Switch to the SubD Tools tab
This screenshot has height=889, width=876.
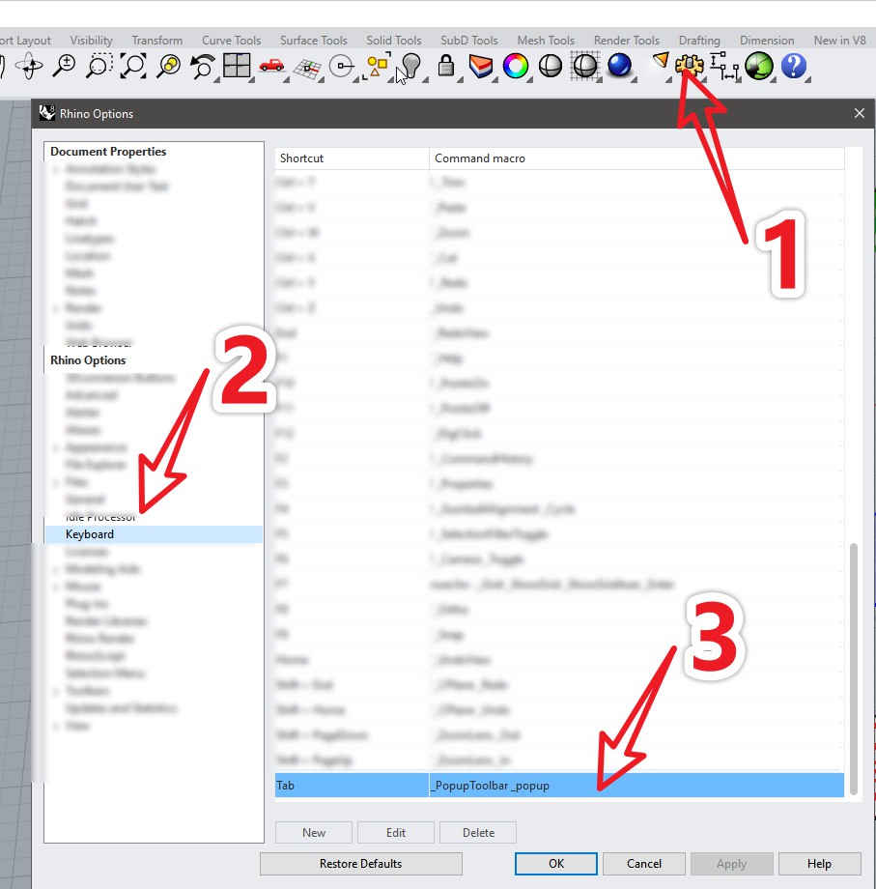tap(469, 41)
